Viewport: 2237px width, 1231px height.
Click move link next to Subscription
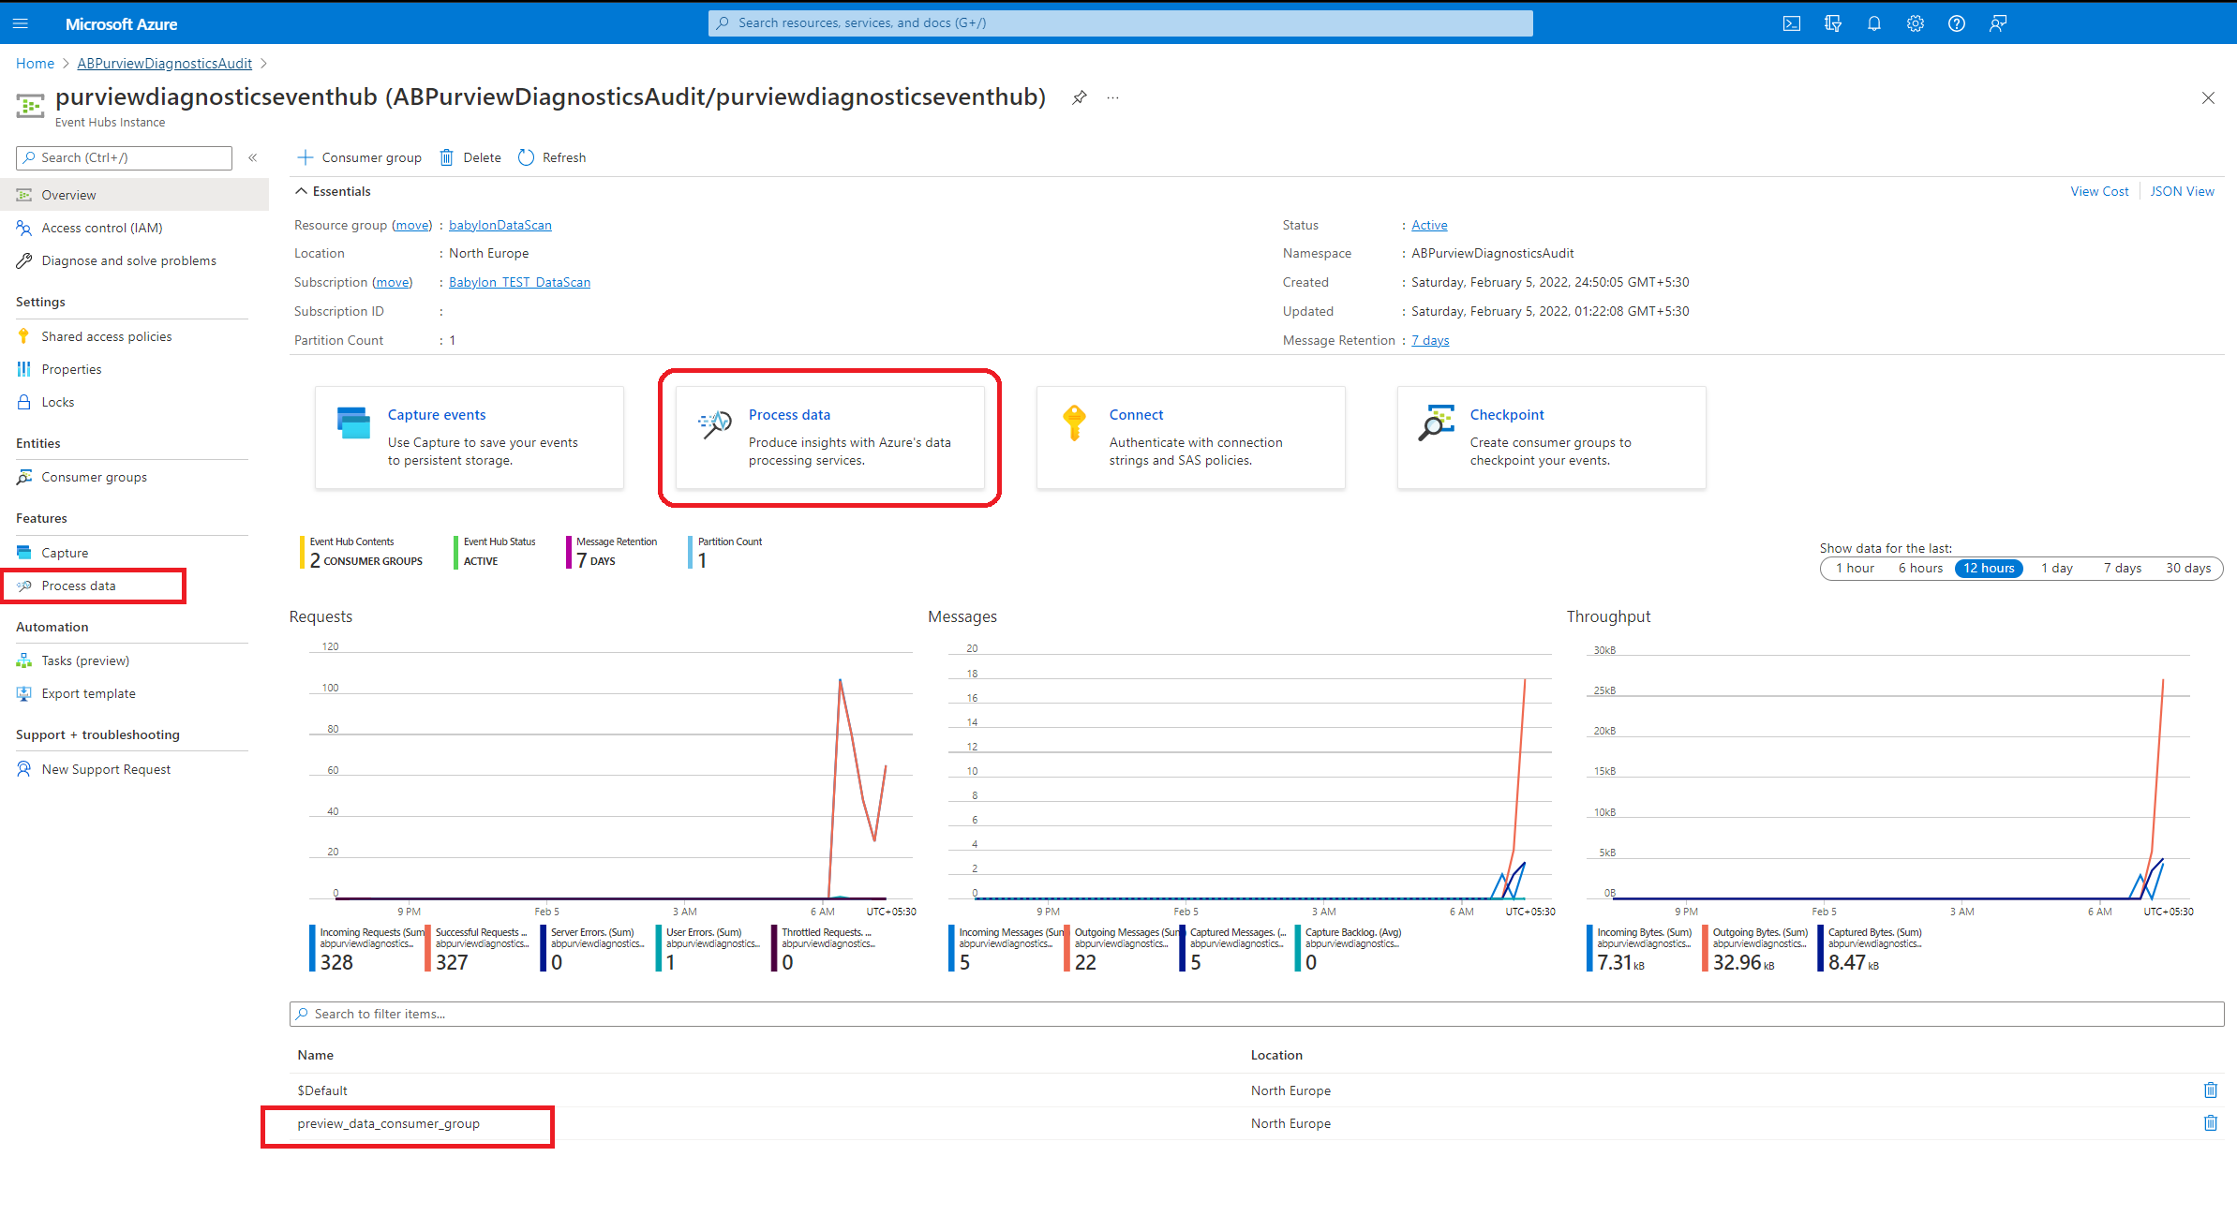[x=392, y=282]
